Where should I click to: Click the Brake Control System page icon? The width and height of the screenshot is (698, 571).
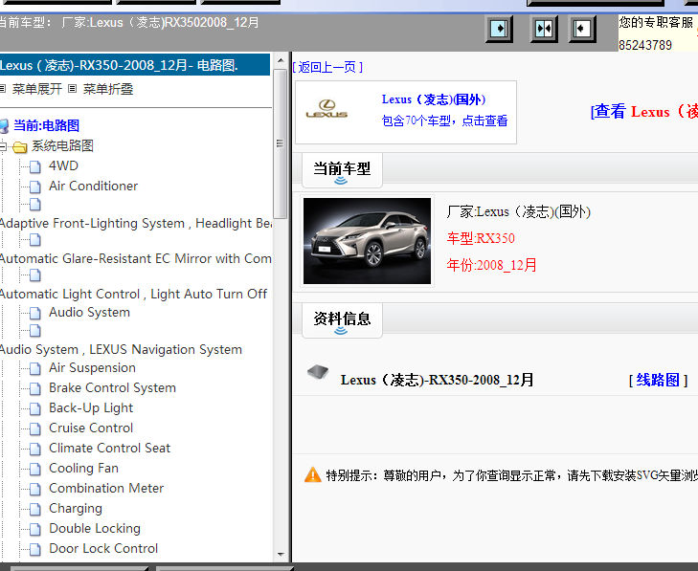(x=35, y=388)
